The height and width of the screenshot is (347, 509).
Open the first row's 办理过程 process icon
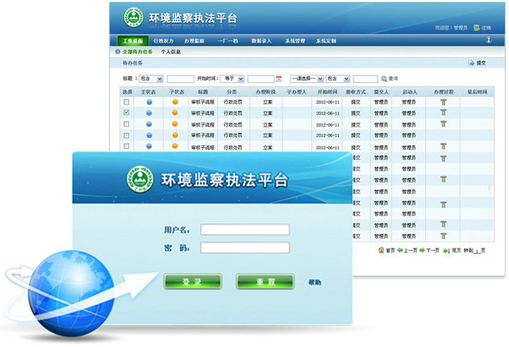[443, 102]
